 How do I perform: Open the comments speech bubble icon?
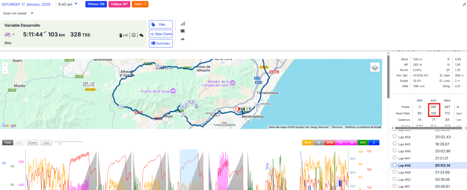pos(182,31)
